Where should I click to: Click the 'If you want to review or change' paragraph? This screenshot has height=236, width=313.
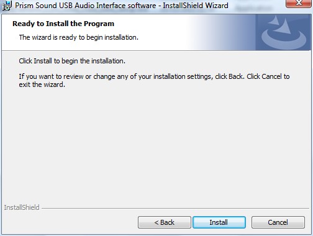[154, 81]
